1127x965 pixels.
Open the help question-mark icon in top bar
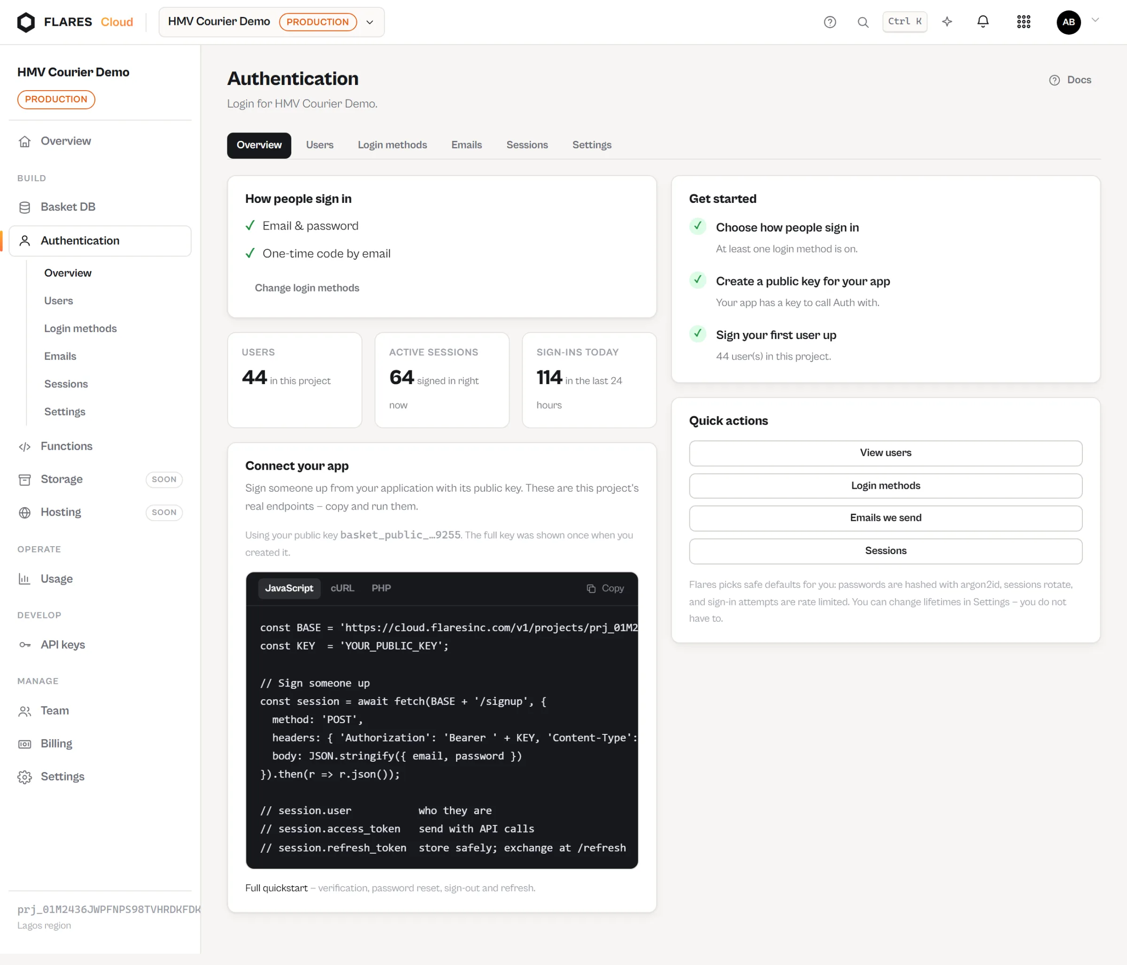point(829,22)
